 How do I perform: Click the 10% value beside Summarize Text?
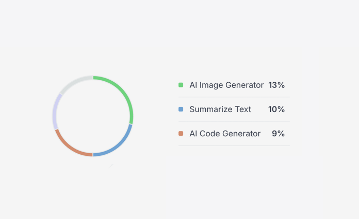point(276,109)
